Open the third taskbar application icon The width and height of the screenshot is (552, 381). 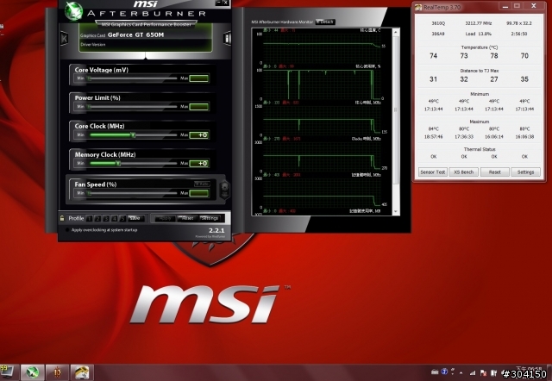pos(57,372)
